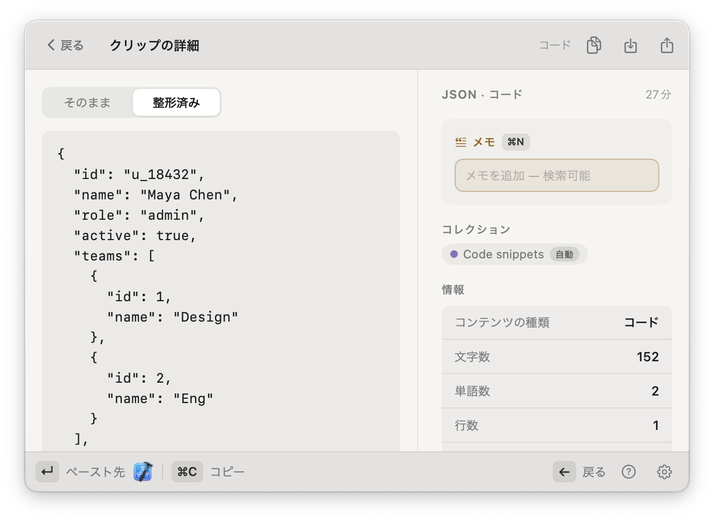
Task: Click the "active": true code line
Action: click(x=135, y=235)
